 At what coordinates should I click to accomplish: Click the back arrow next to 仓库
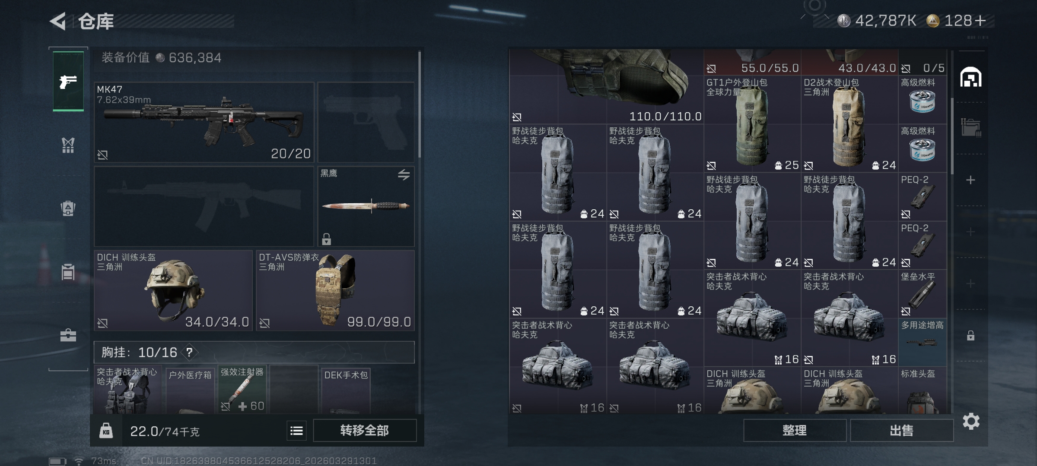(x=58, y=21)
